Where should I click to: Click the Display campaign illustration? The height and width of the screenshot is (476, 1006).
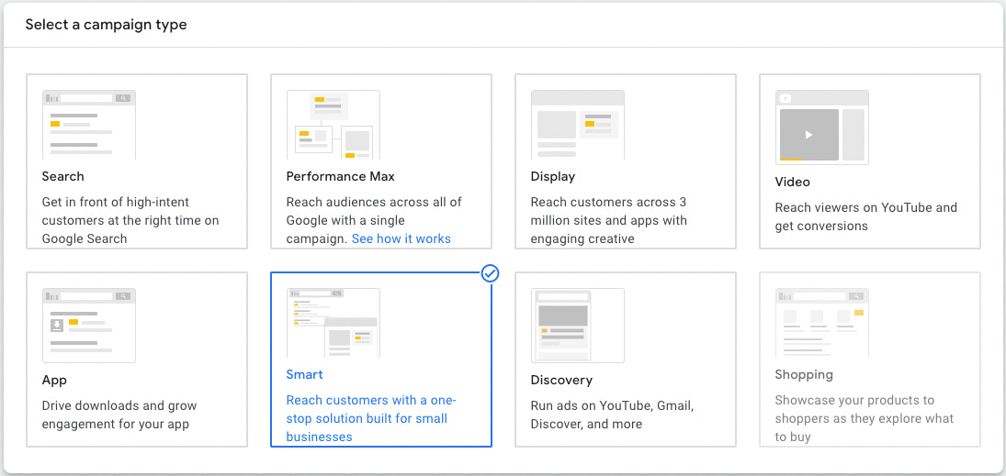577,125
